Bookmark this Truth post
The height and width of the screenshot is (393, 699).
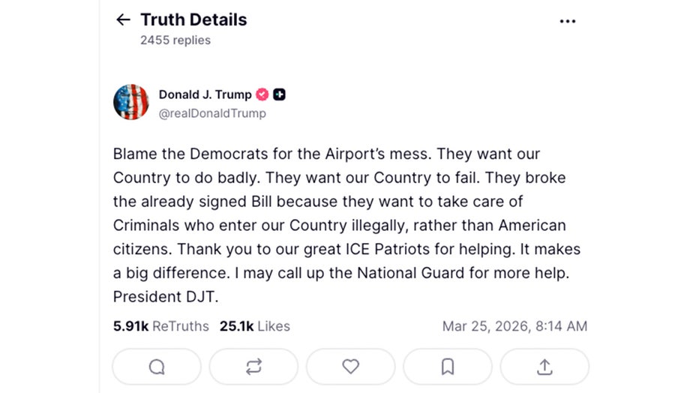(448, 367)
